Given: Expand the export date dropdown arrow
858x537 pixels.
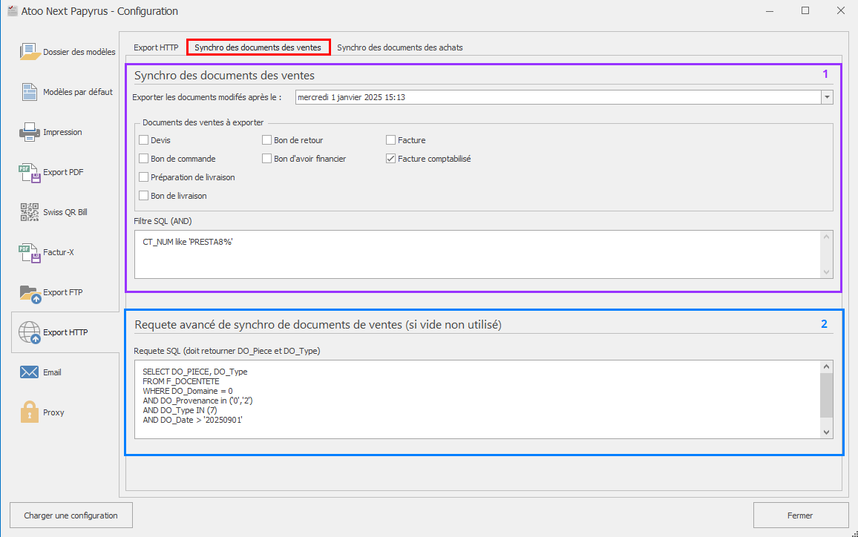Looking at the screenshot, I should click(827, 97).
